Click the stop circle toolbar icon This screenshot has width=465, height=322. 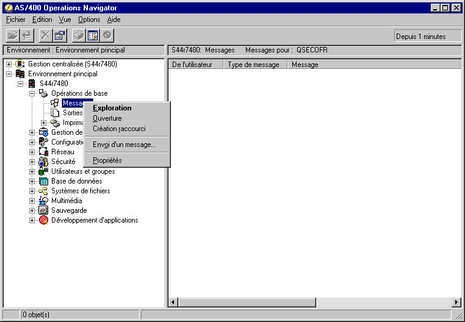pyautogui.click(x=107, y=35)
